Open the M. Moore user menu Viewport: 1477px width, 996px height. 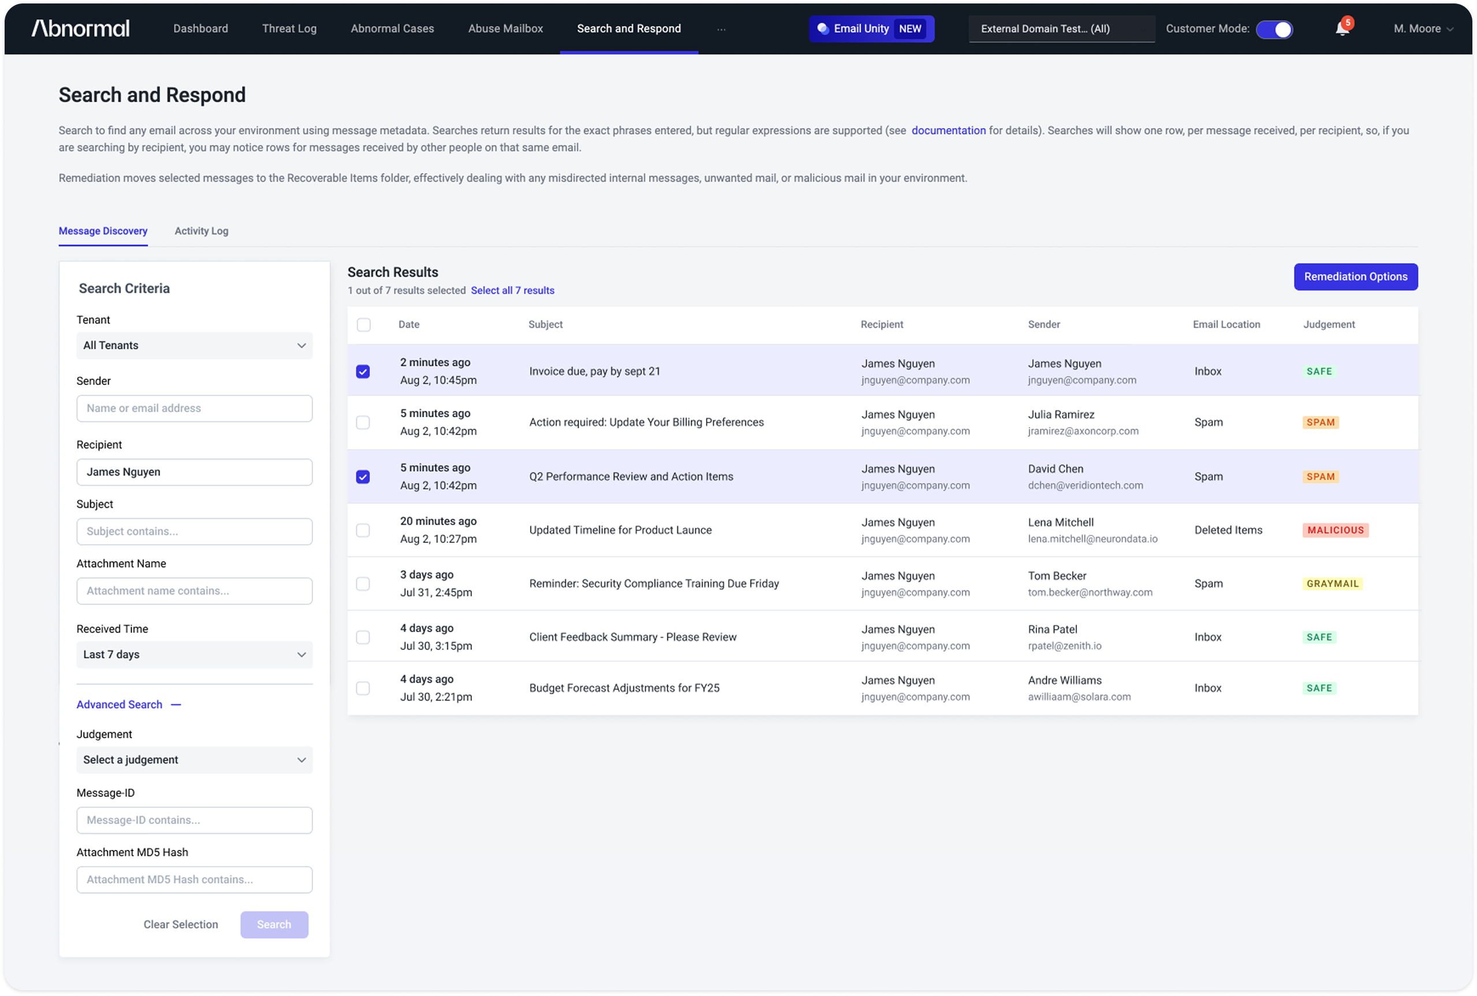coord(1423,29)
